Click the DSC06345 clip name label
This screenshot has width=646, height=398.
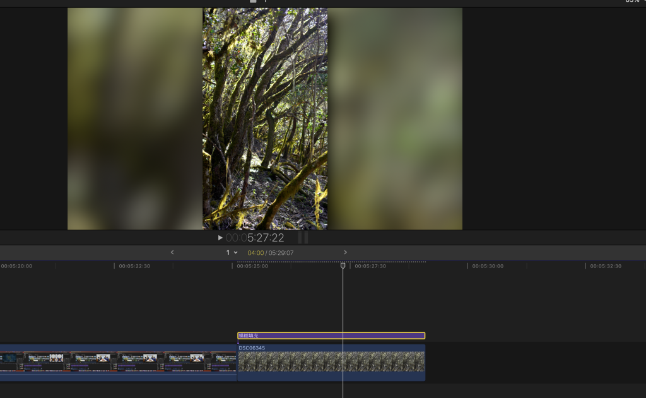[252, 348]
